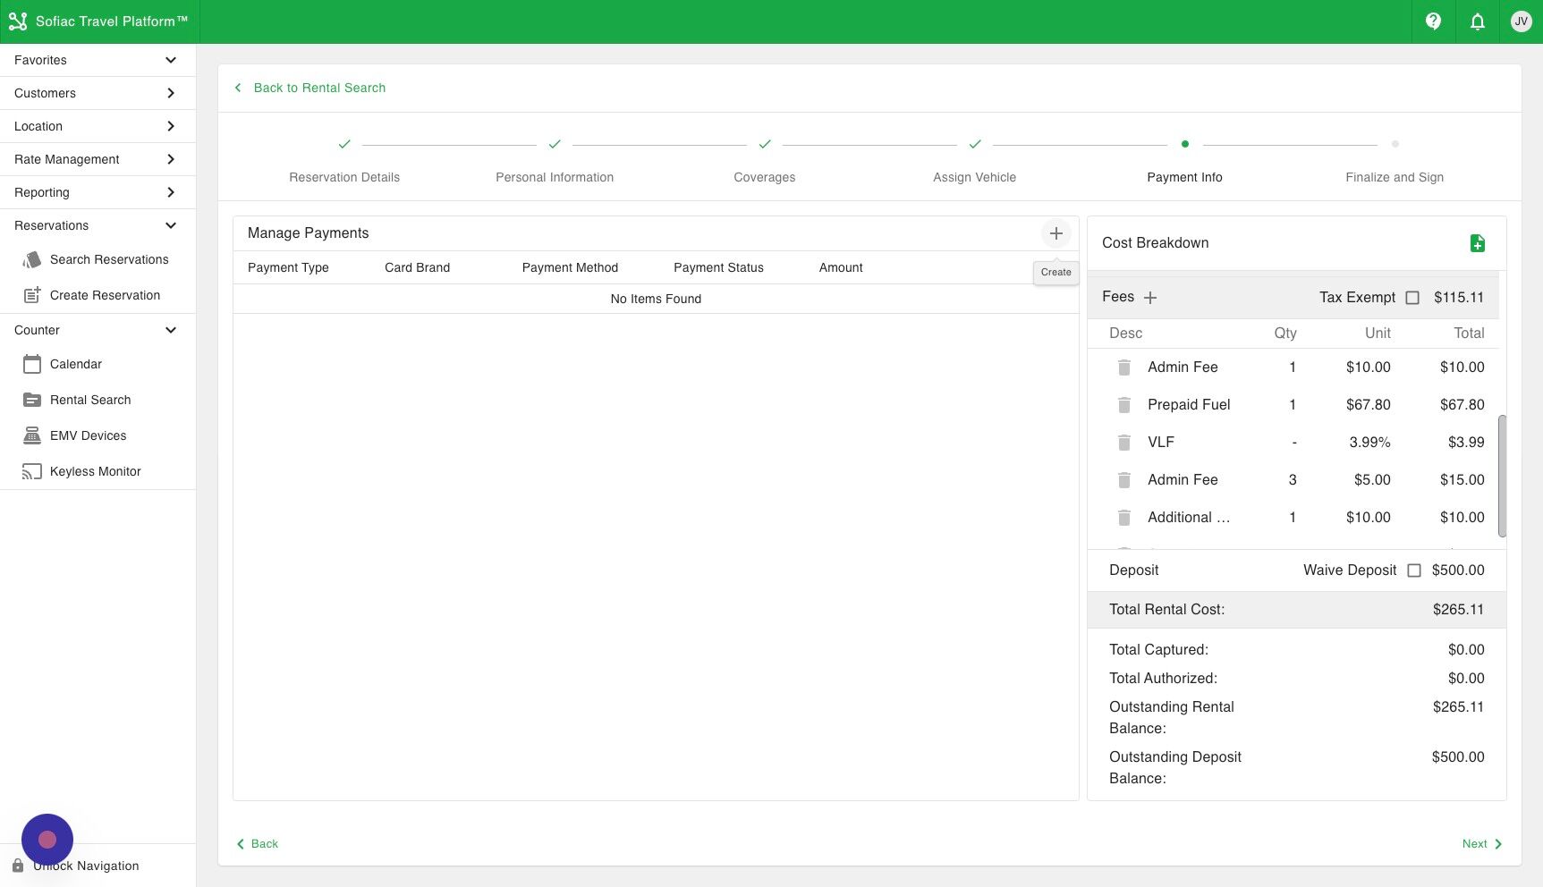
Task: Click the green add-document icon in Cost Breakdown
Action: (x=1478, y=242)
